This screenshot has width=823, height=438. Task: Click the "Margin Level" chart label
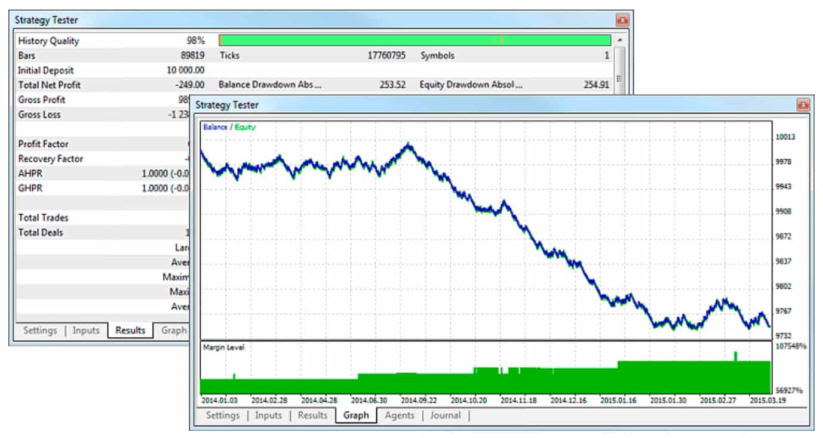coord(223,347)
